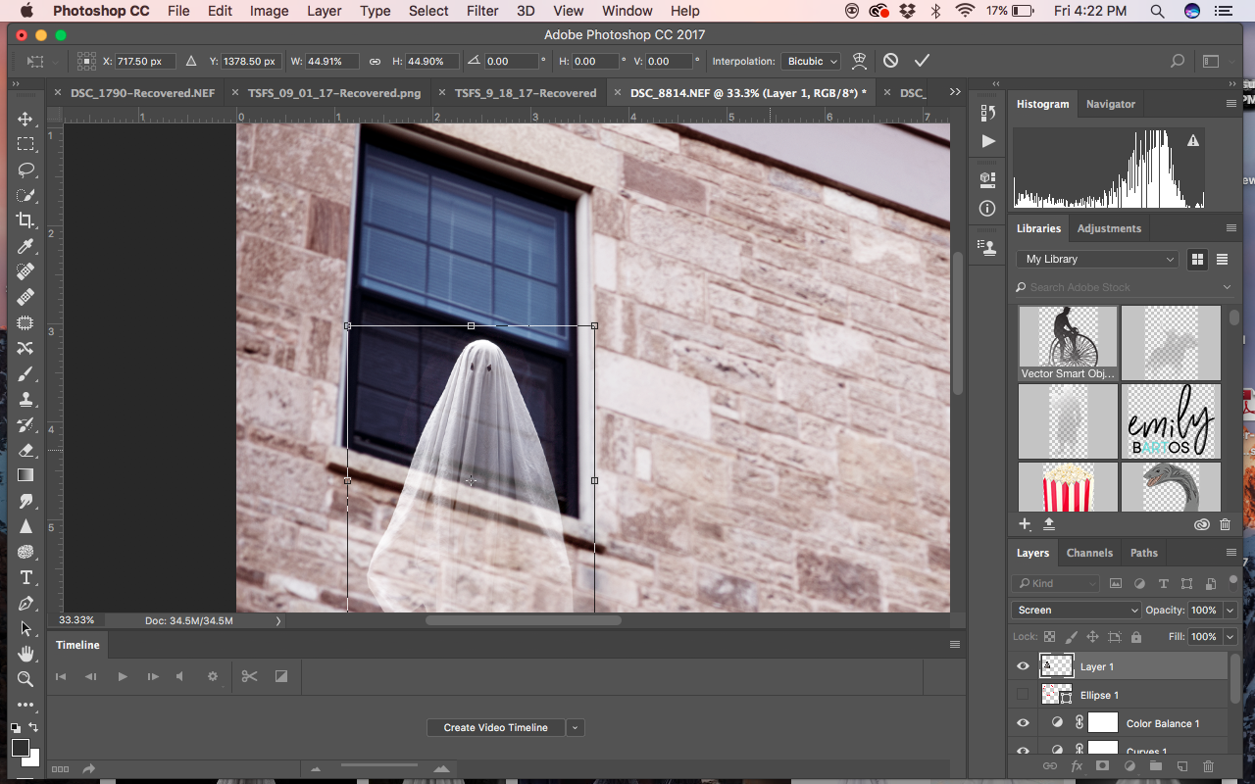Select the Eyedropper tool
1255x784 pixels.
pos(25,246)
